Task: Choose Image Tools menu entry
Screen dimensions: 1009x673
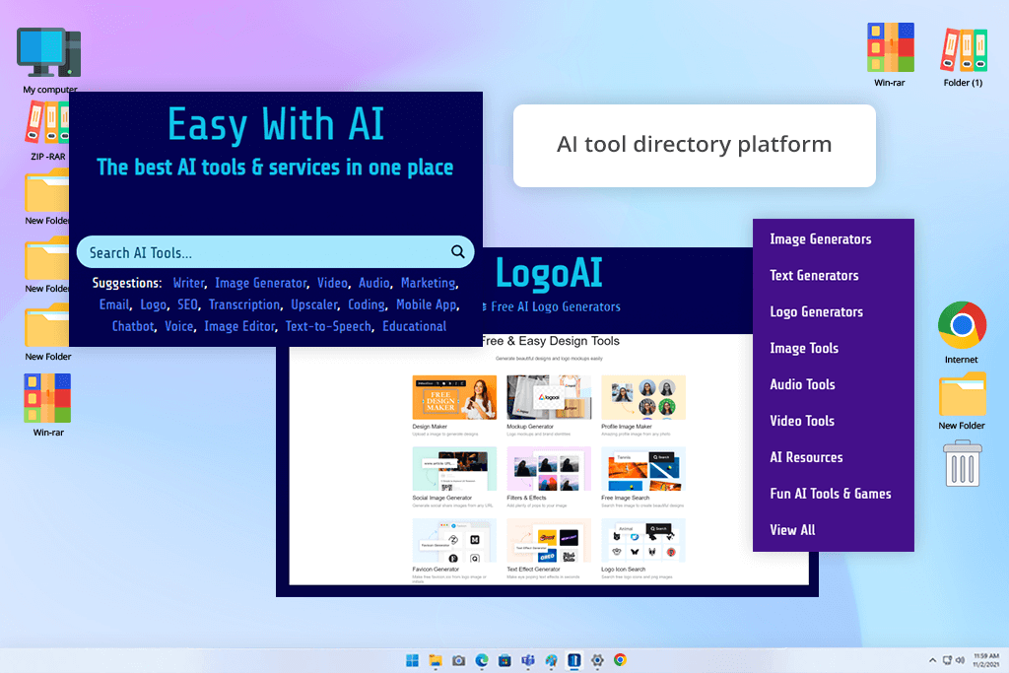Action: click(x=804, y=348)
